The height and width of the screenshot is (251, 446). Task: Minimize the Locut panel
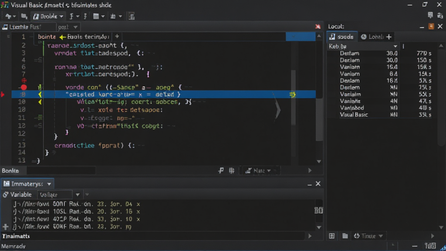pos(422,27)
